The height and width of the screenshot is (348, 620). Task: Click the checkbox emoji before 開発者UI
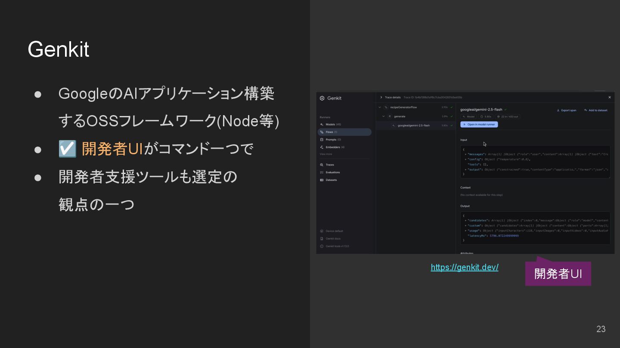click(68, 149)
